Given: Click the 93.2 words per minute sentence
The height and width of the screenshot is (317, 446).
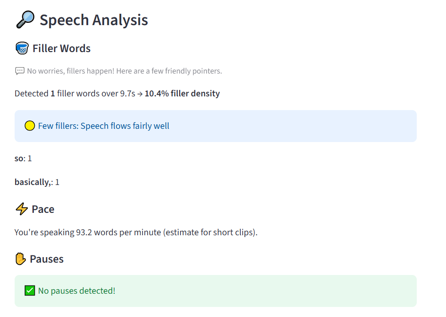Looking at the screenshot, I should (x=136, y=232).
